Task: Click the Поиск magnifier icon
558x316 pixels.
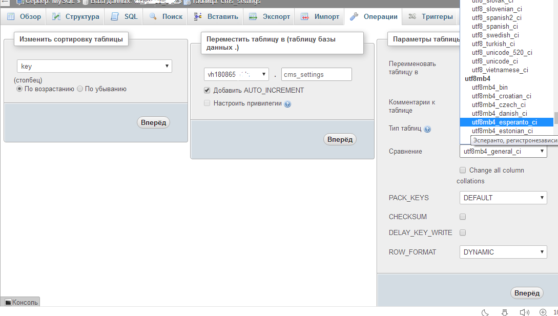Action: point(153,16)
